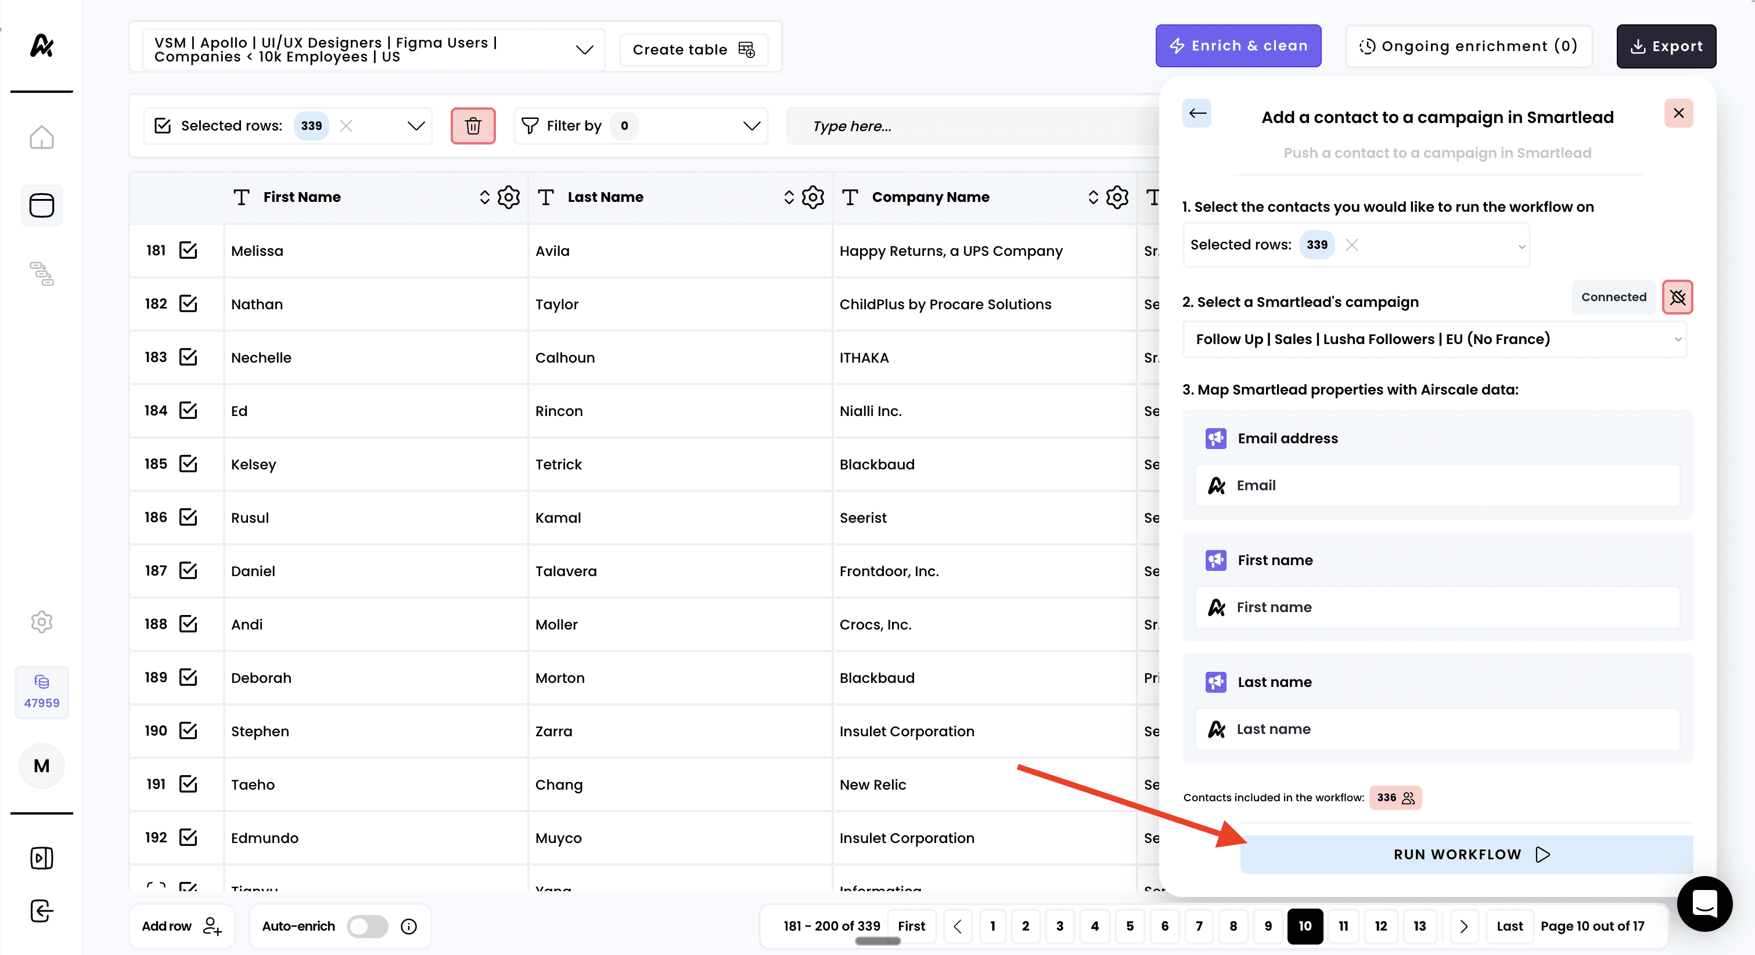This screenshot has width=1755, height=955.
Task: Go back using the panel's left arrow
Action: tap(1197, 114)
